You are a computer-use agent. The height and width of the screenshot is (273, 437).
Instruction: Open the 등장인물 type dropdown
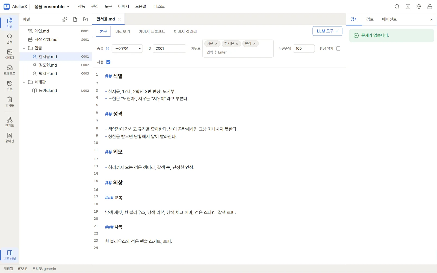[127, 48]
